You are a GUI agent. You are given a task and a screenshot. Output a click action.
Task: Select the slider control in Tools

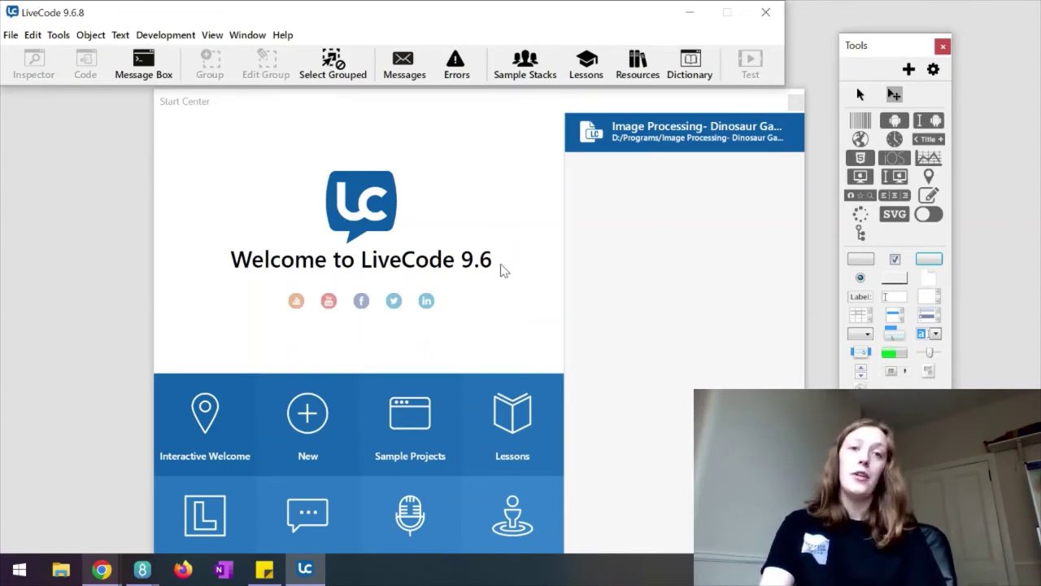[x=928, y=352]
